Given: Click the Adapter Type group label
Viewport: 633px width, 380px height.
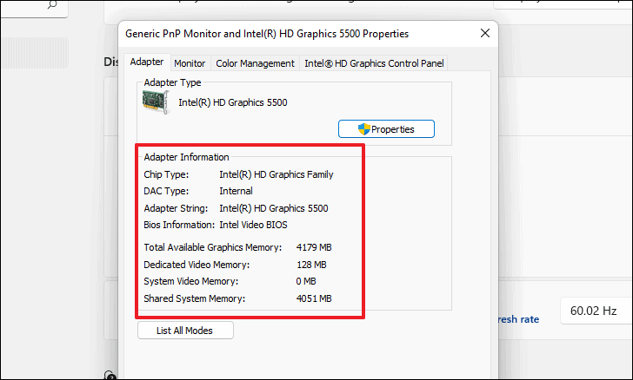Looking at the screenshot, I should pyautogui.click(x=172, y=82).
